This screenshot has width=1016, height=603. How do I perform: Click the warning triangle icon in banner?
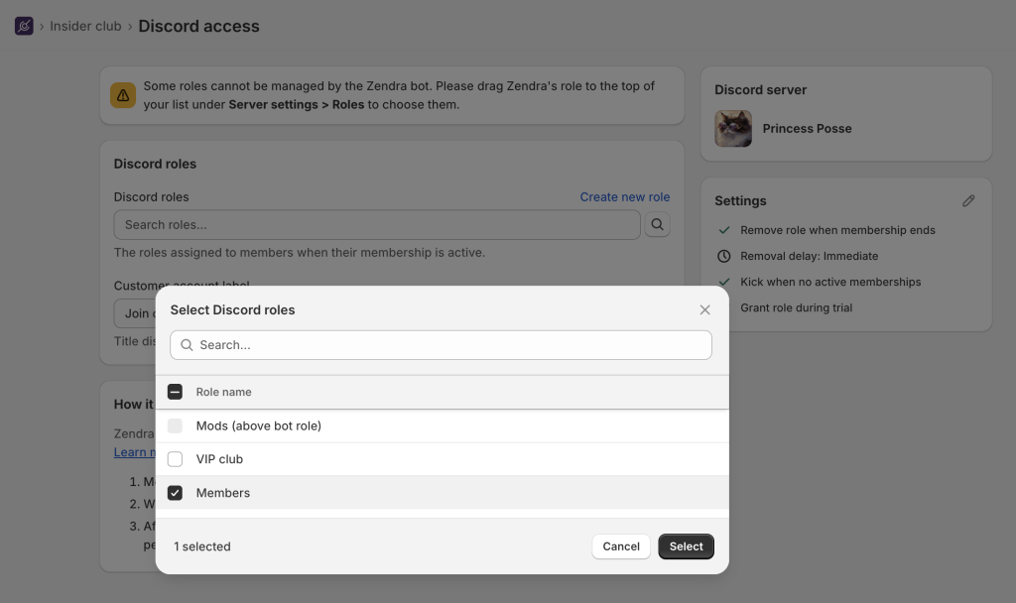pos(123,95)
